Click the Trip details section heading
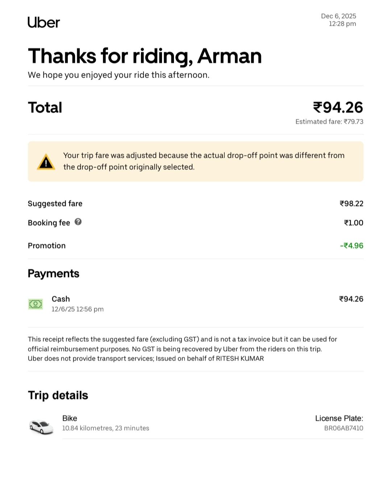The width and height of the screenshot is (391, 484). [58, 395]
